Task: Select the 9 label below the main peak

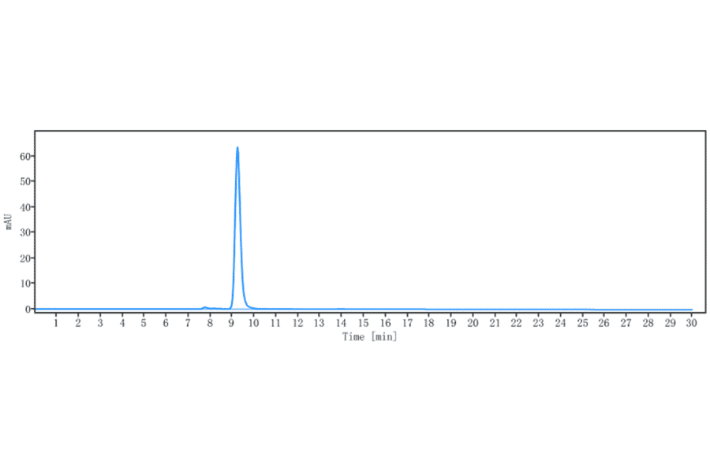Action: tap(230, 324)
